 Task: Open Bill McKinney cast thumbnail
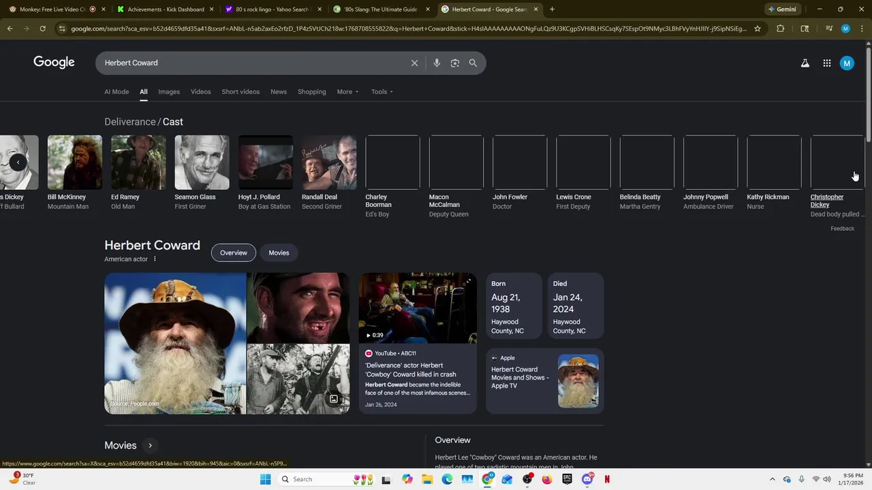[x=75, y=162]
